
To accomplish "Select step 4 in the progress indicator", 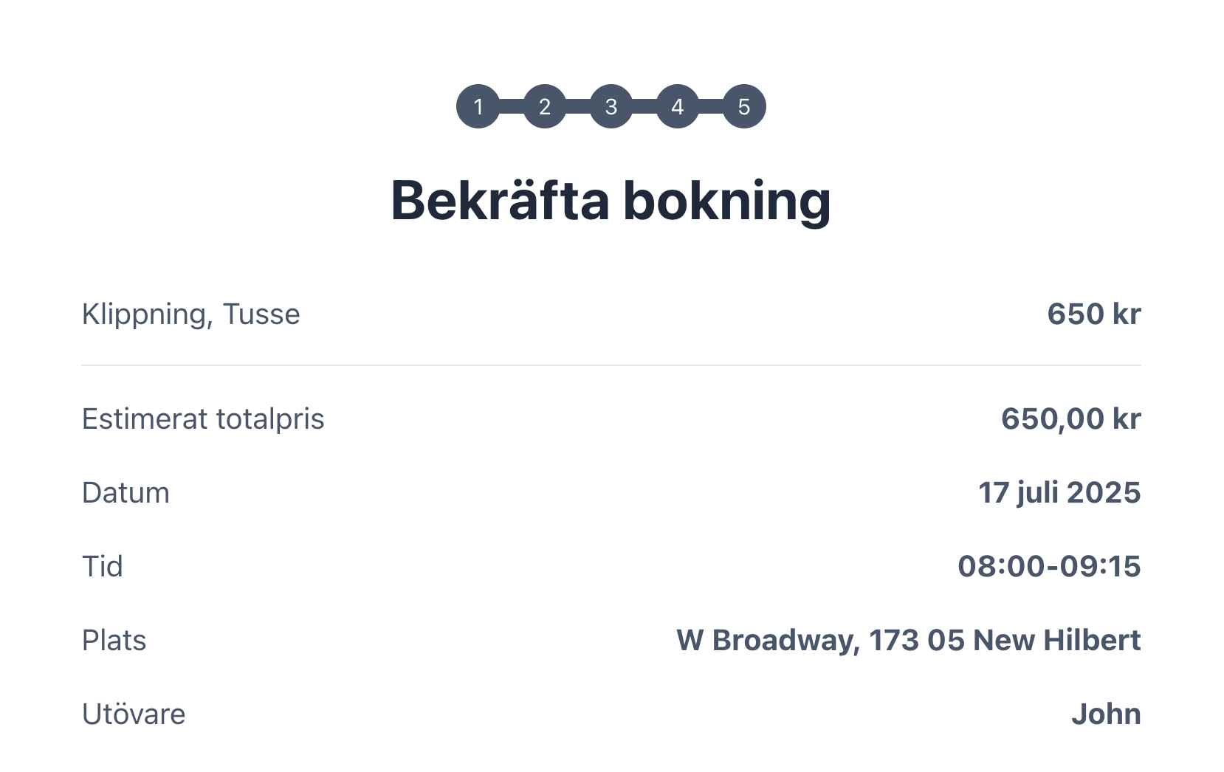I will pyautogui.click(x=677, y=106).
